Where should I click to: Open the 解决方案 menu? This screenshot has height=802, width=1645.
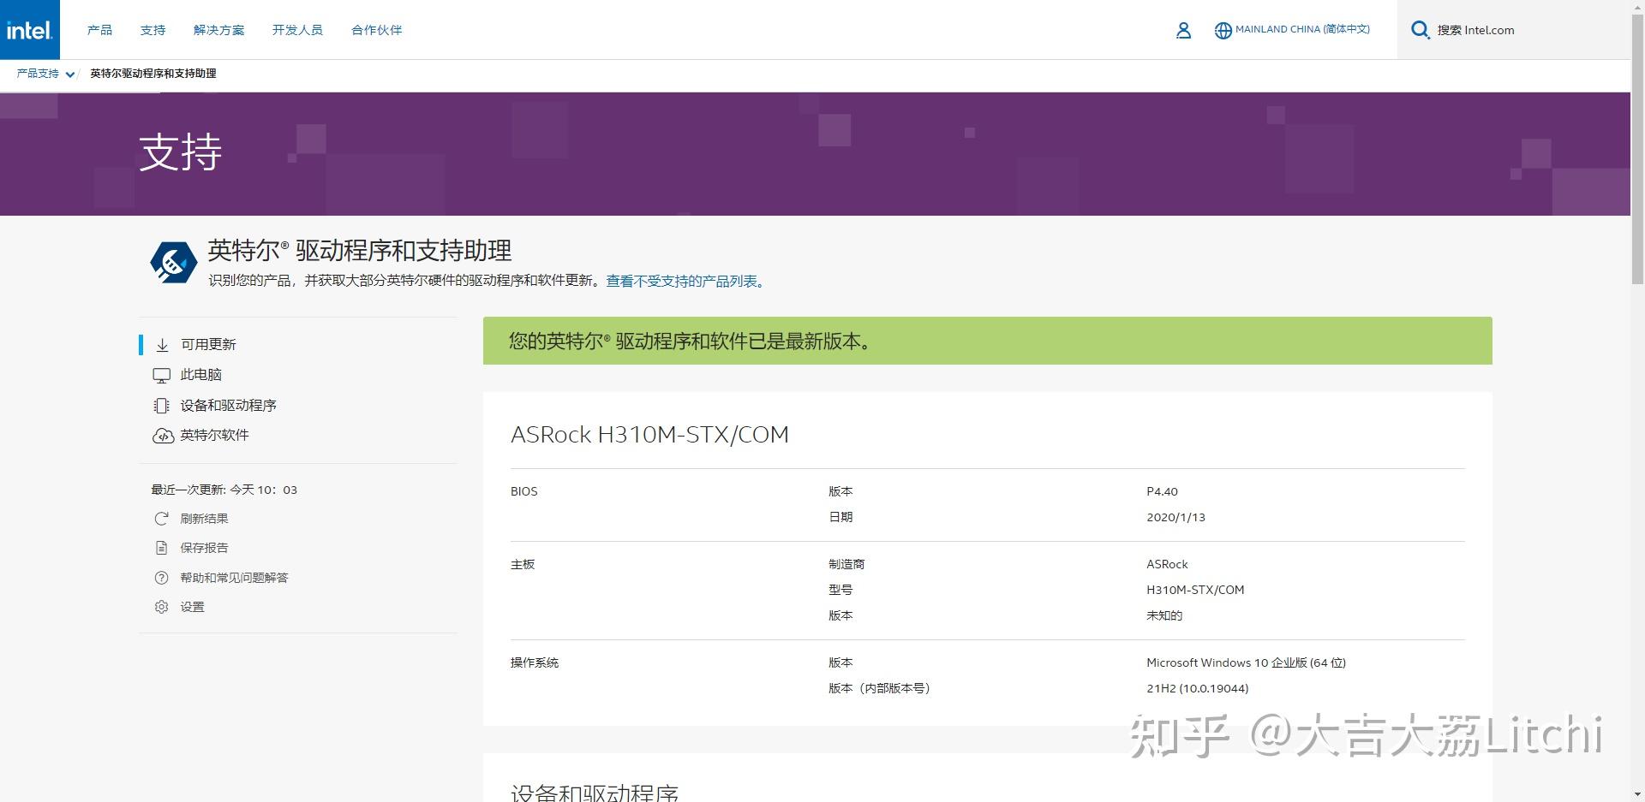coord(218,30)
